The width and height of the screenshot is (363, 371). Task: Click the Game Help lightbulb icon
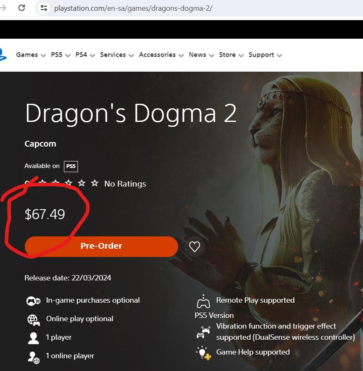click(x=203, y=353)
